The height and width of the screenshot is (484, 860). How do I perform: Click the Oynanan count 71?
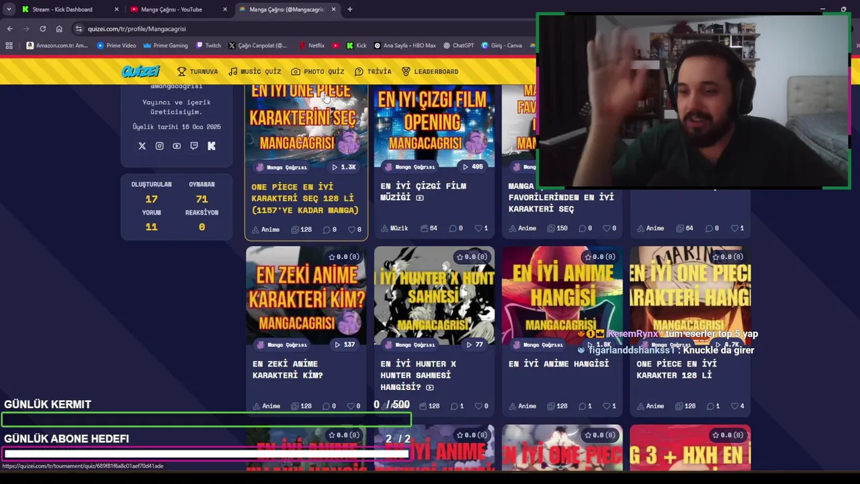click(x=202, y=199)
